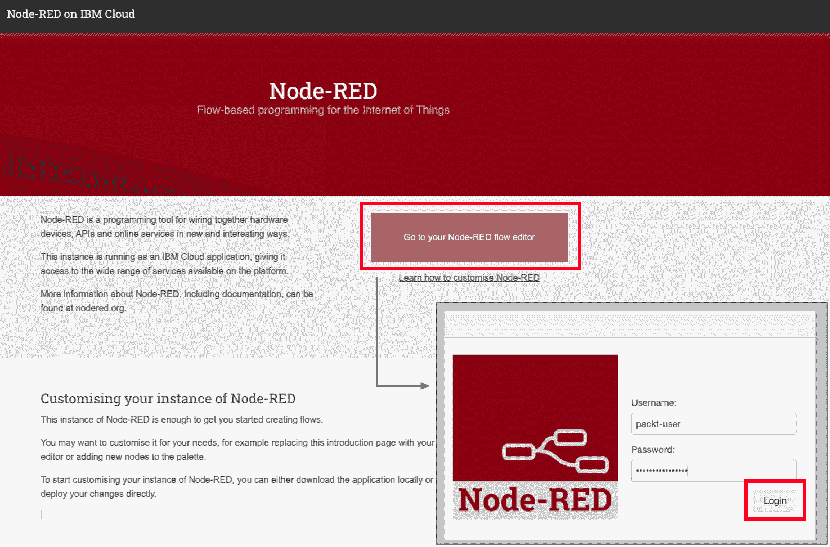Click the Node-RED logo image in login dialog

(535, 437)
